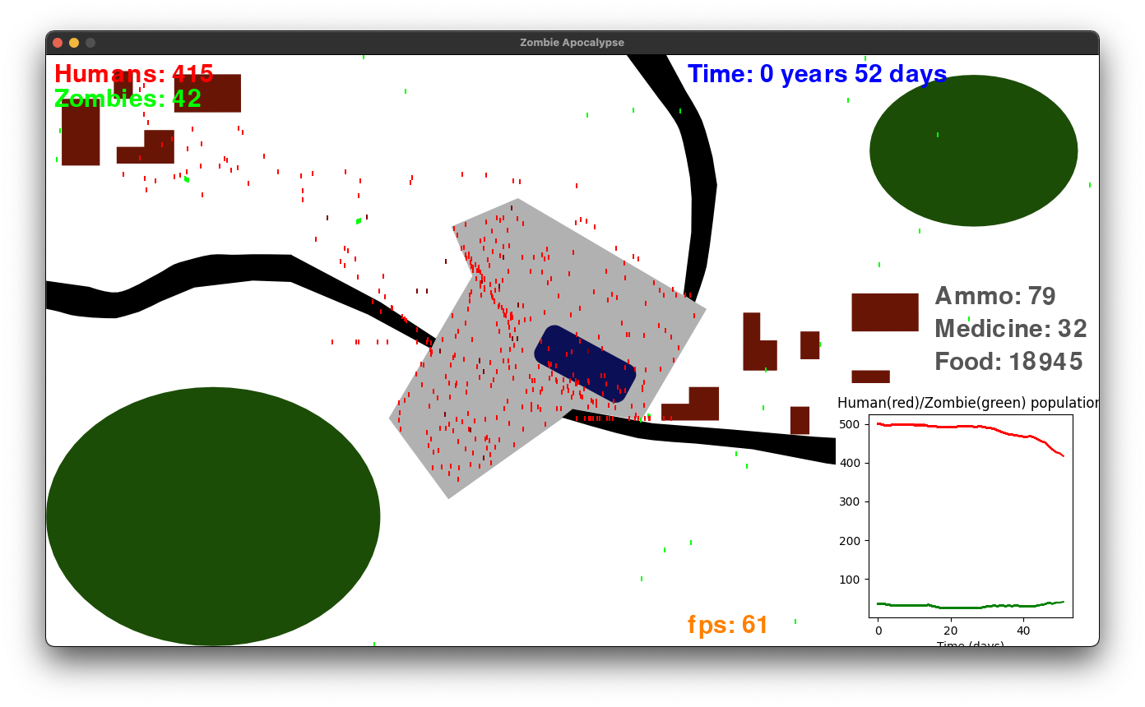Click the Time: 0 years 52 days display
1145x707 pixels.
[x=818, y=74]
